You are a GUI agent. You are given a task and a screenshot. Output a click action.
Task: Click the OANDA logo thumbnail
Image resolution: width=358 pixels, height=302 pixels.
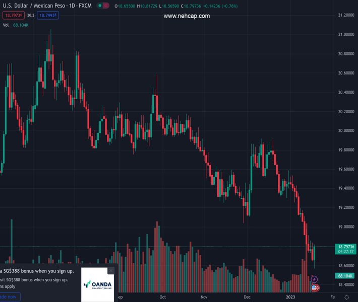click(x=97, y=285)
